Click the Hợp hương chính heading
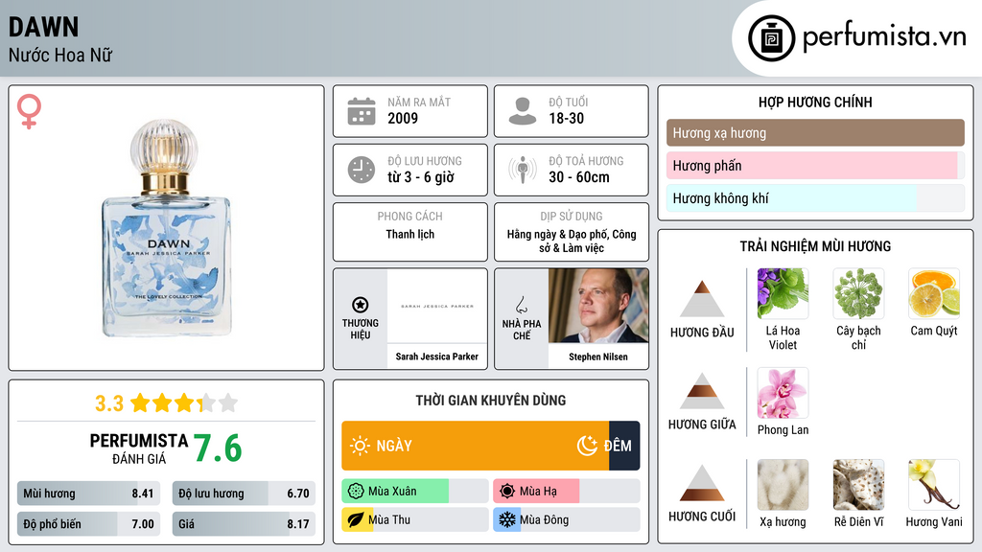 [x=815, y=102]
